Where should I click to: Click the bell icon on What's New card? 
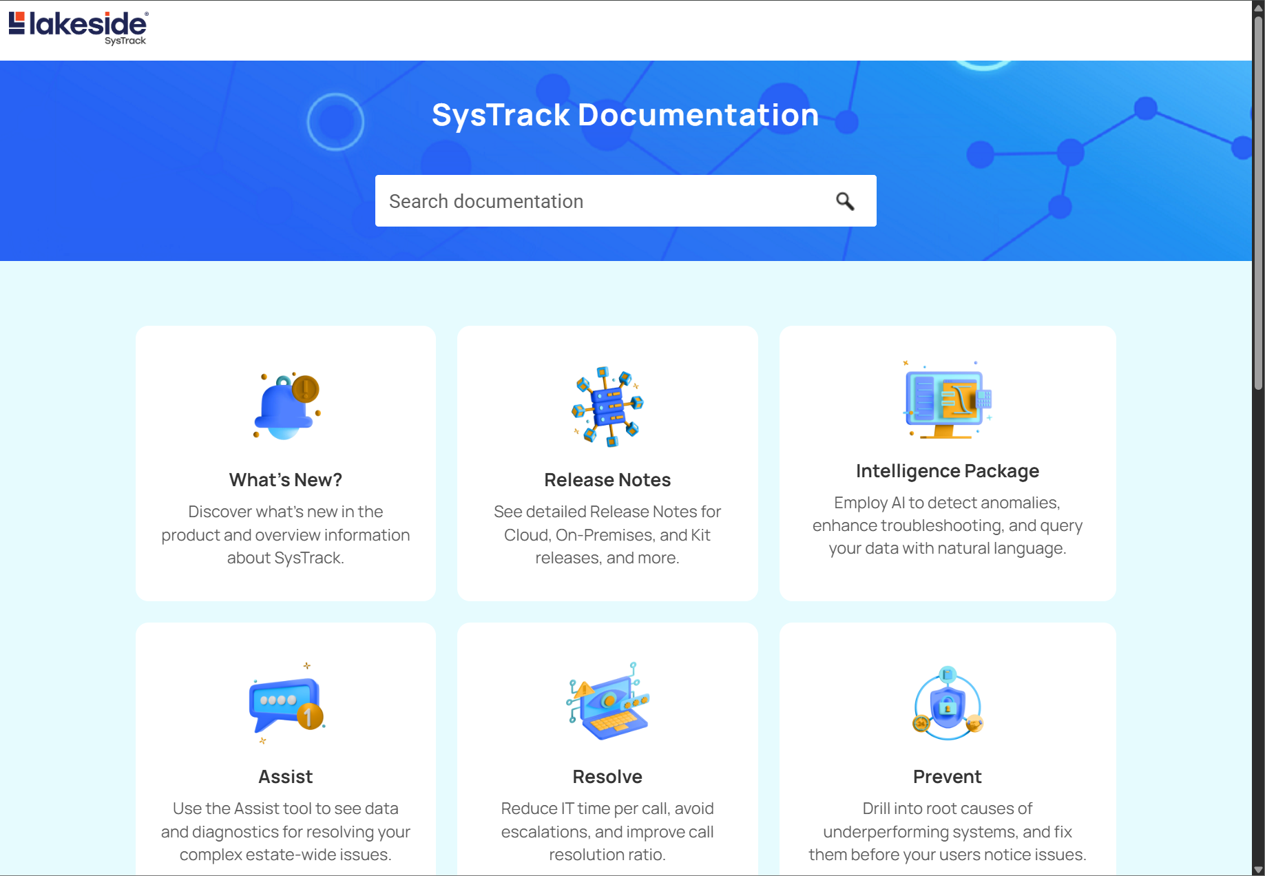coord(286,406)
